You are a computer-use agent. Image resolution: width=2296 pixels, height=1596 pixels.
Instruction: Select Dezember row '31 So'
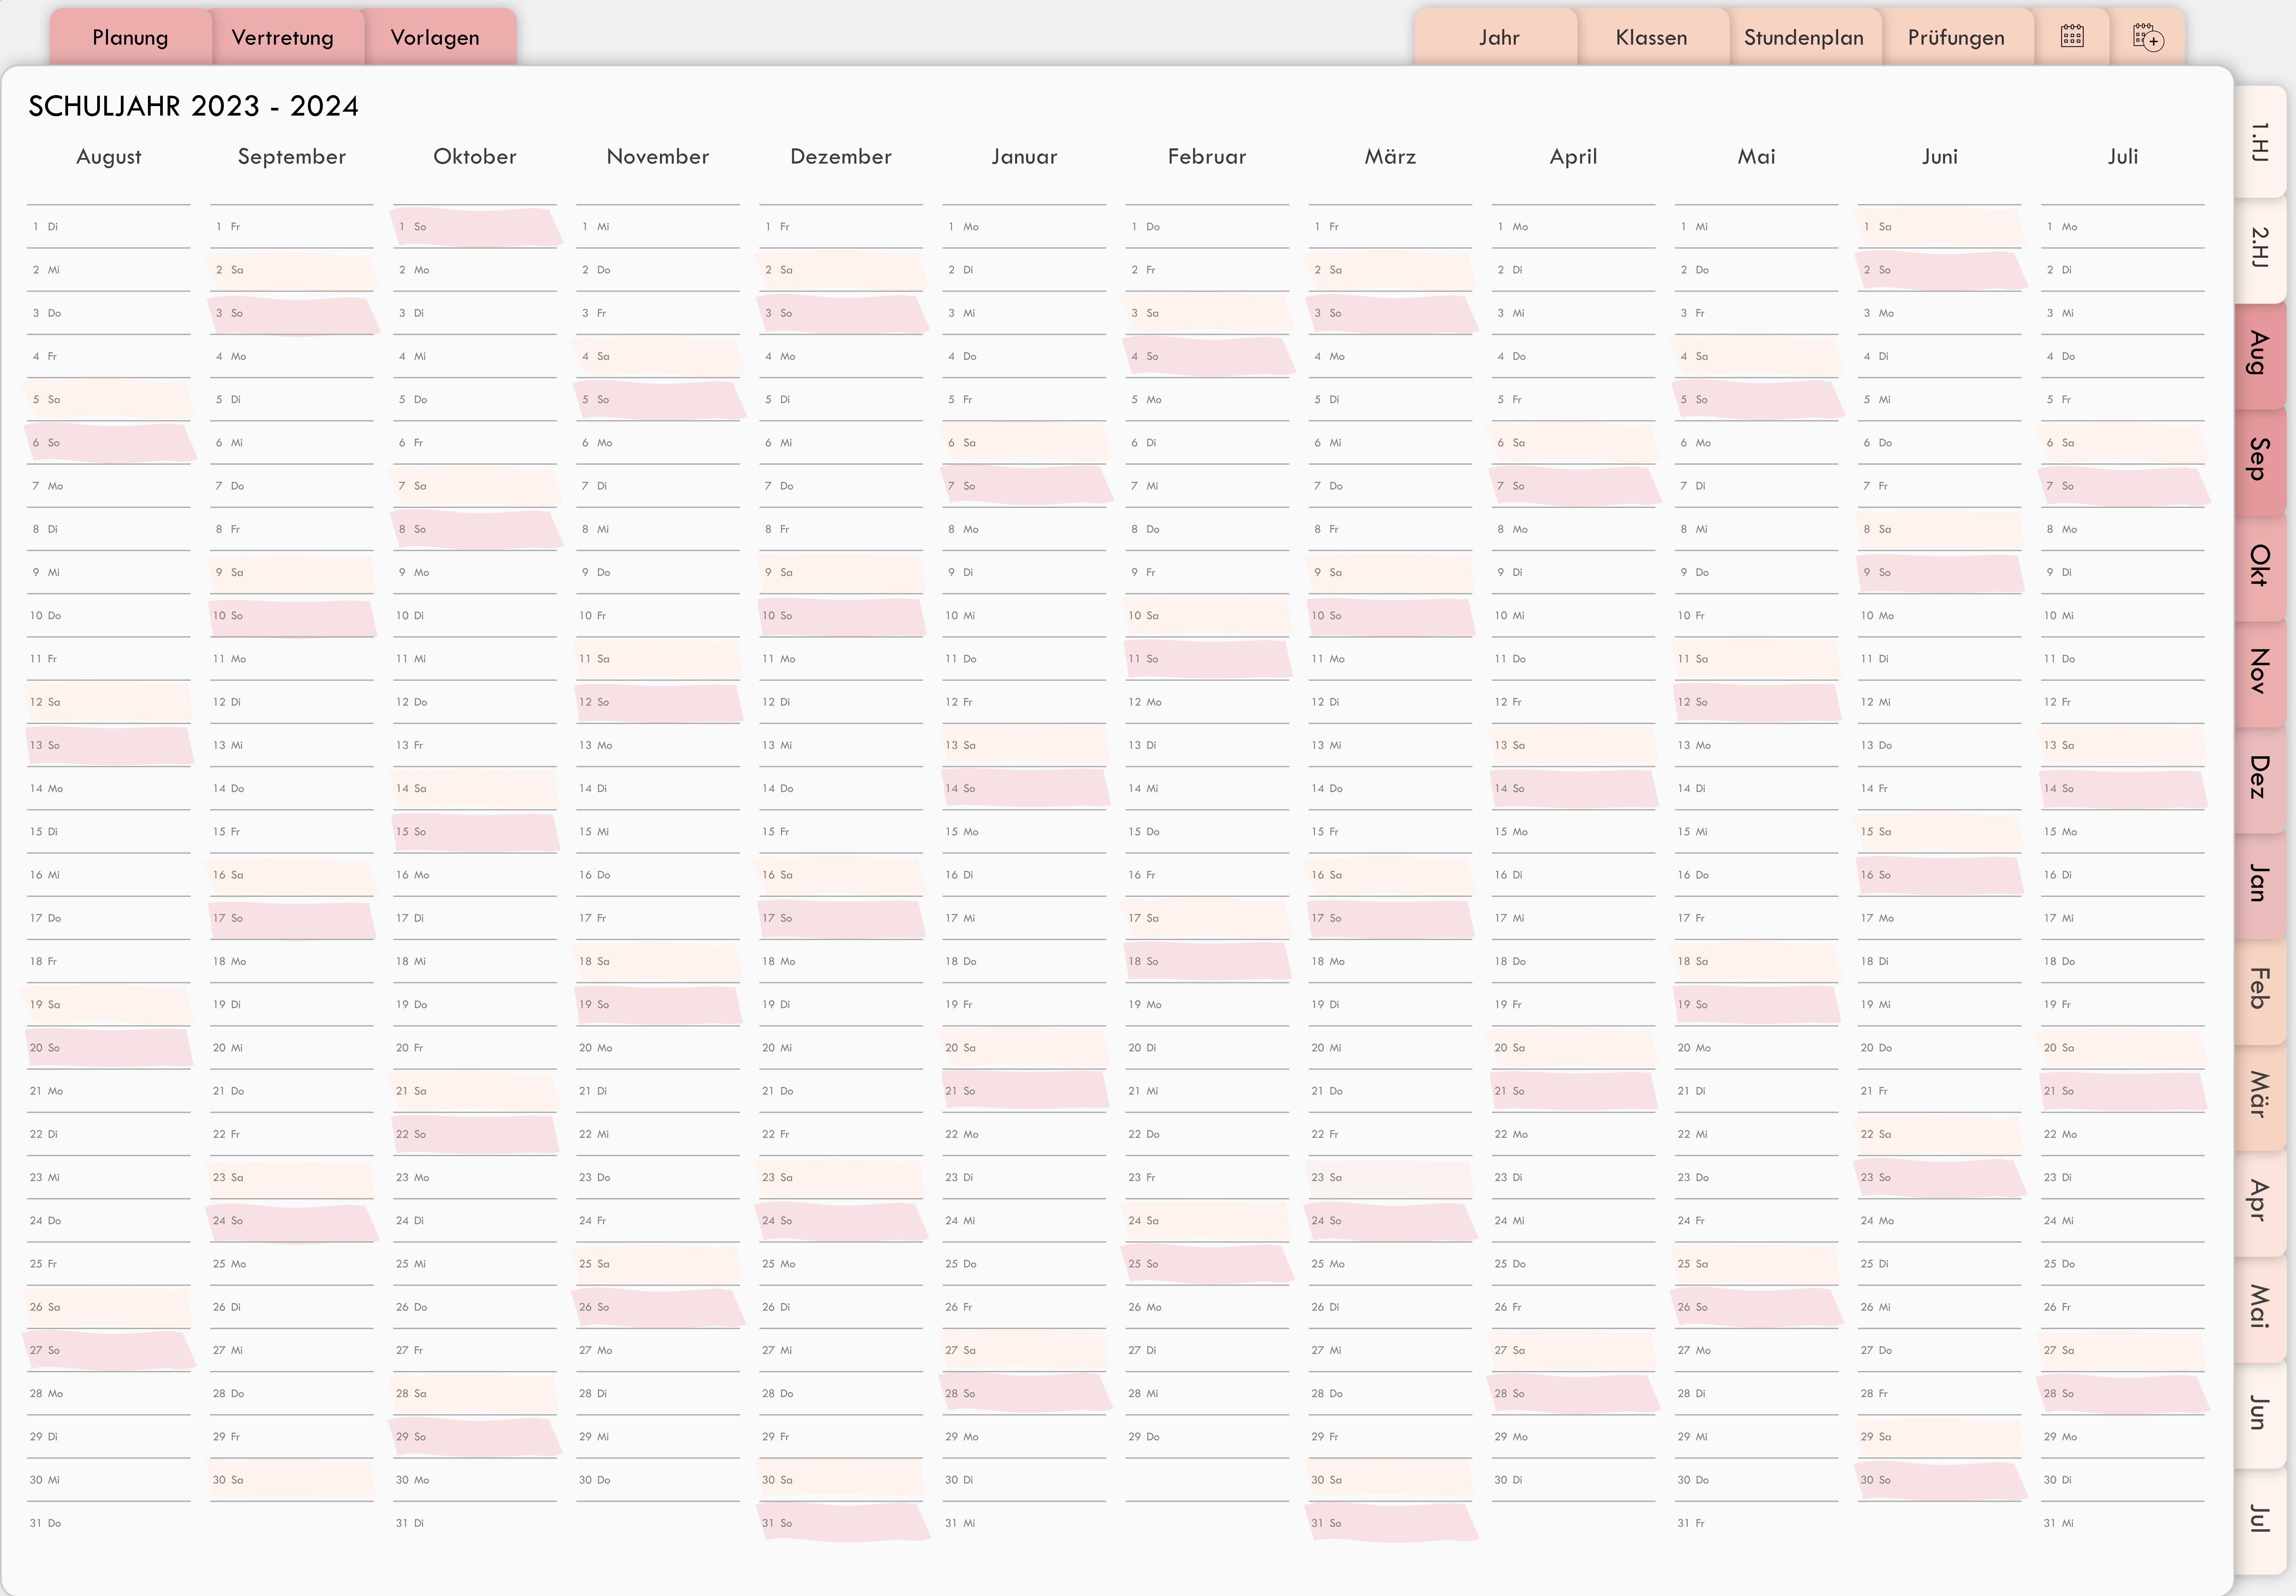[841, 1523]
